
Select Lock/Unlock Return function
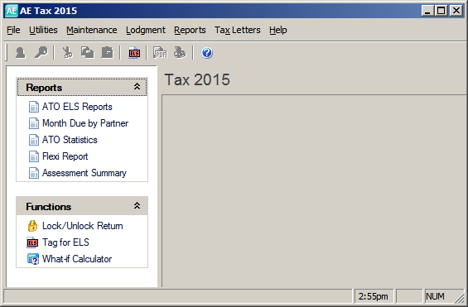pyautogui.click(x=82, y=226)
